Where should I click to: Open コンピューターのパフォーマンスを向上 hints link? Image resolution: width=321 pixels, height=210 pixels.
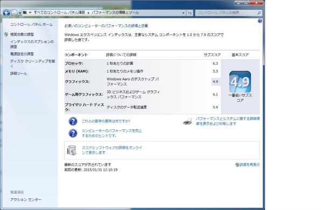click(111, 133)
